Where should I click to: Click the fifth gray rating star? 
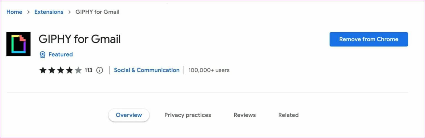(78, 70)
